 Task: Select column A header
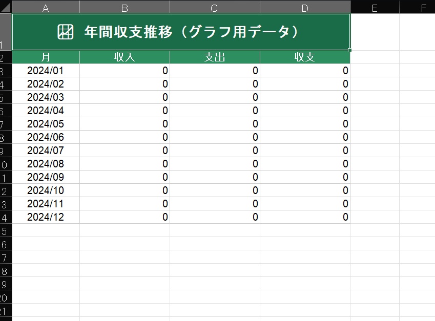[46, 7]
